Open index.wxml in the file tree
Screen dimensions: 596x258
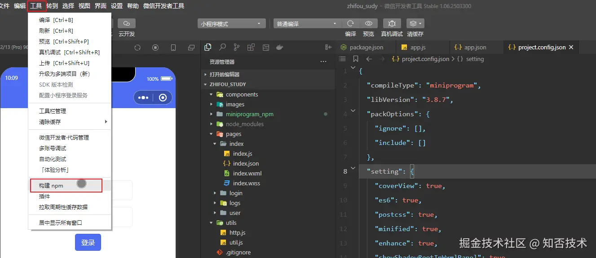[x=247, y=173]
